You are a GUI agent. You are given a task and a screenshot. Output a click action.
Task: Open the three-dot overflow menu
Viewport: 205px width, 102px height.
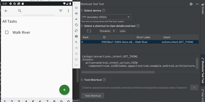(x=68, y=11)
